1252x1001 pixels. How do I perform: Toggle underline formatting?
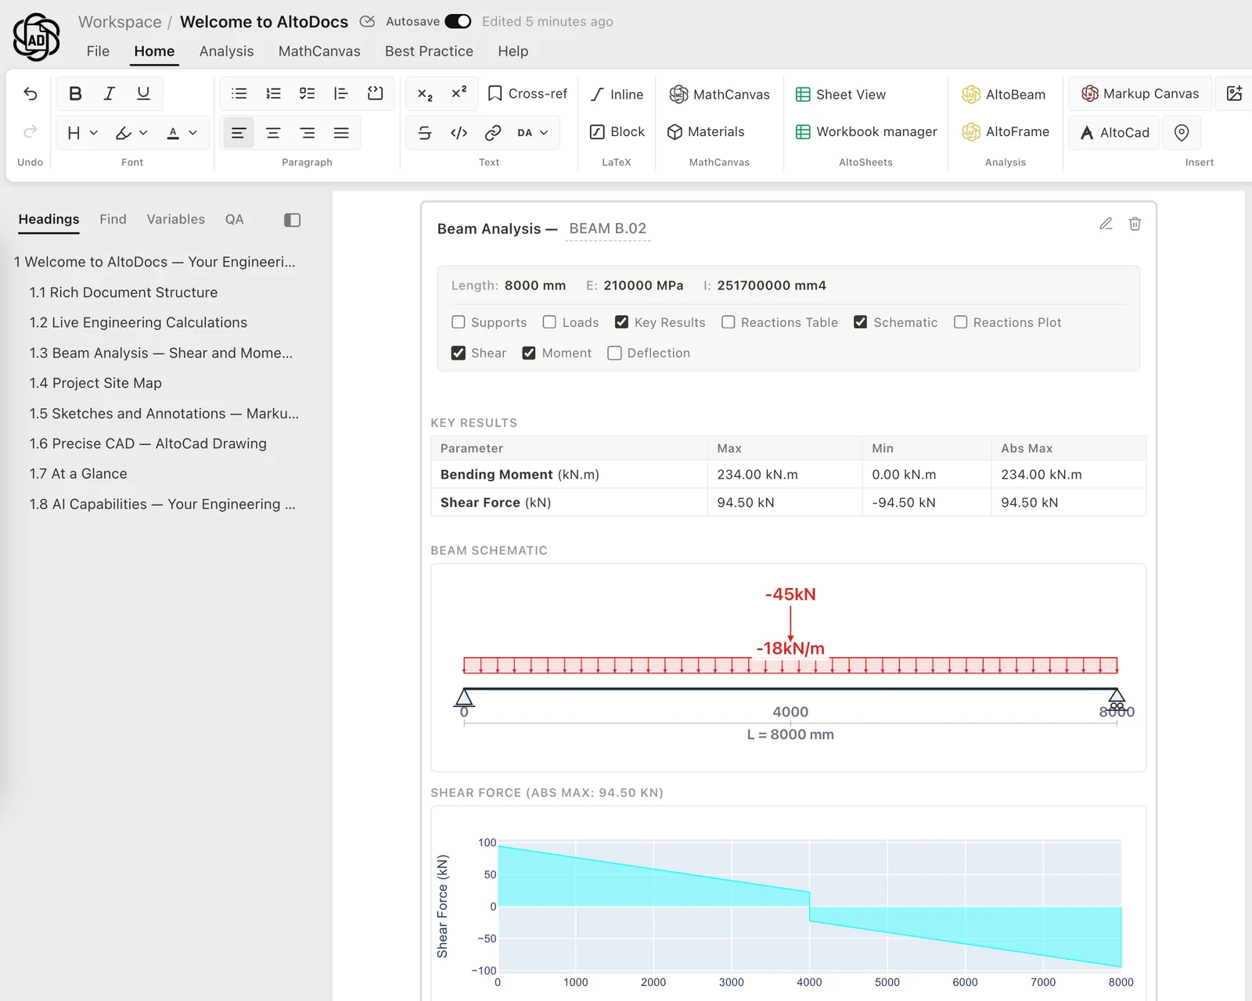(143, 94)
